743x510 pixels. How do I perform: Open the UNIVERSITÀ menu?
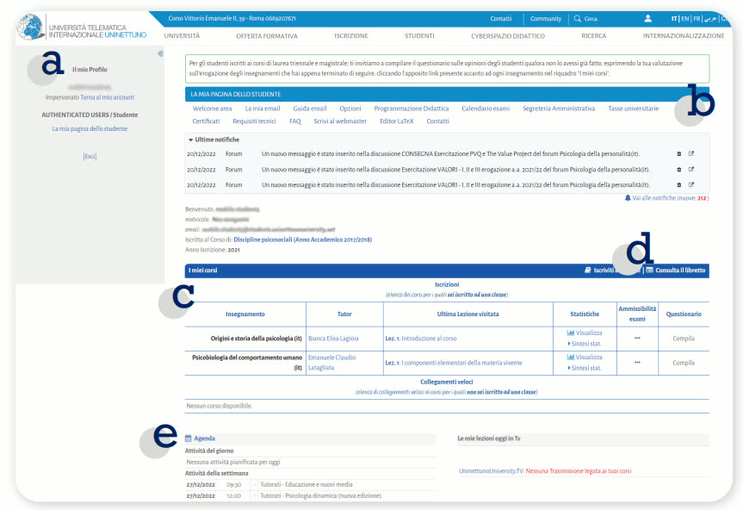[182, 36]
